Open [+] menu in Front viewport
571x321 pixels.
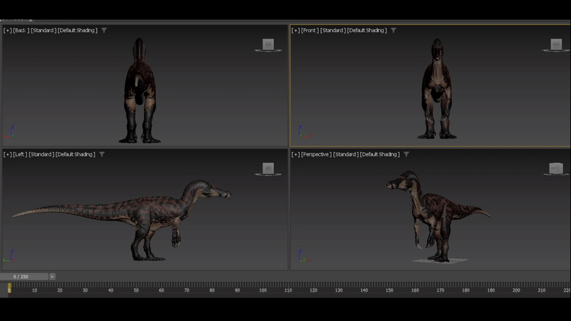295,30
